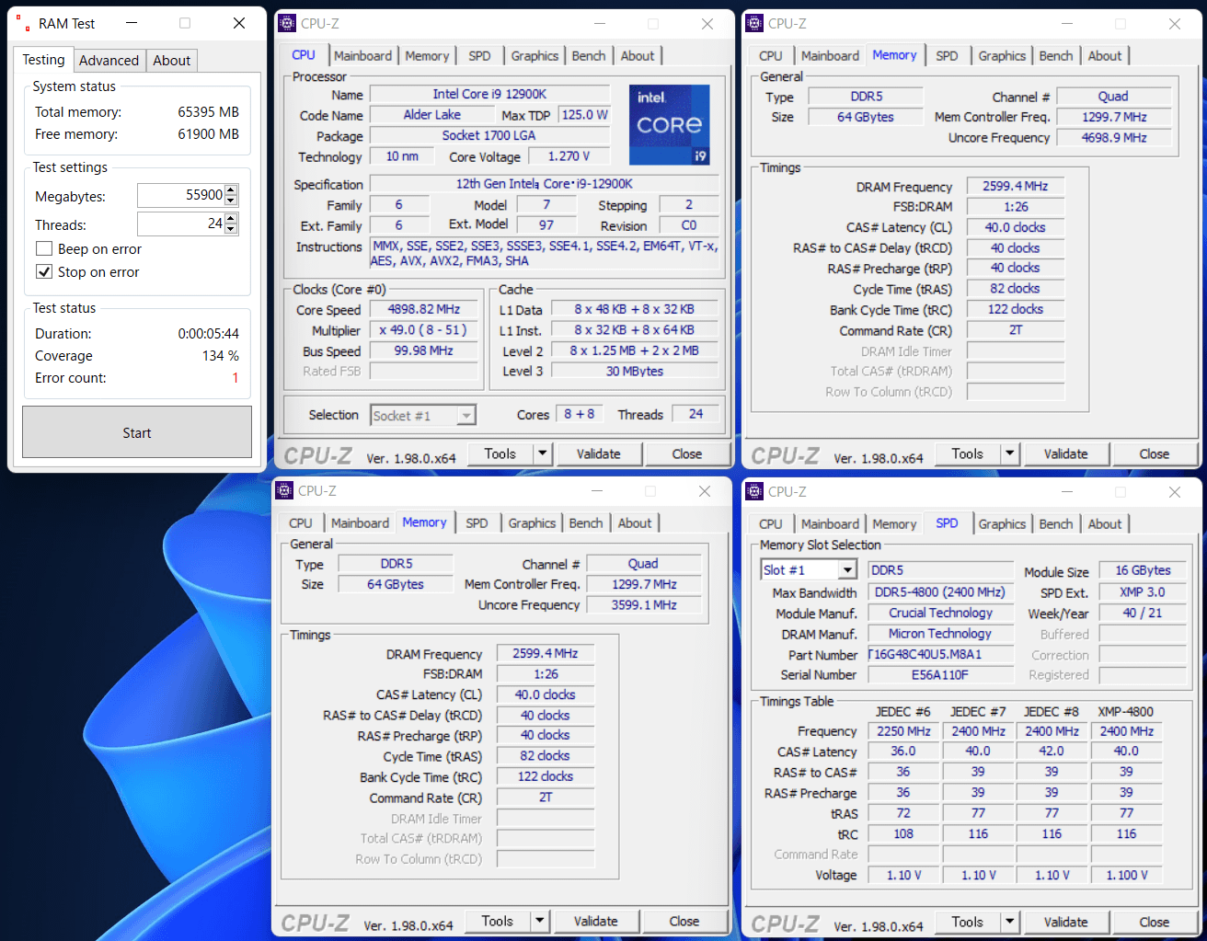
Task: Click Serial Number E56A110F value
Action: [x=940, y=674]
